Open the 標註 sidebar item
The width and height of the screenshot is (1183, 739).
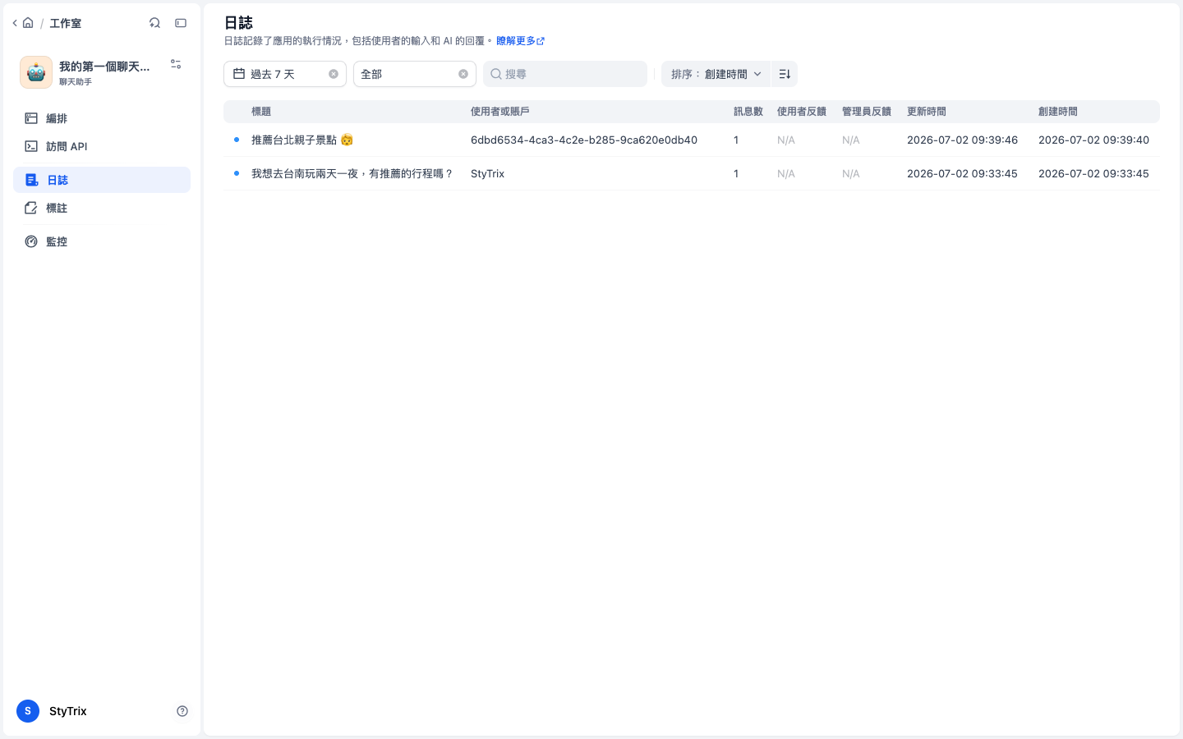click(102, 208)
